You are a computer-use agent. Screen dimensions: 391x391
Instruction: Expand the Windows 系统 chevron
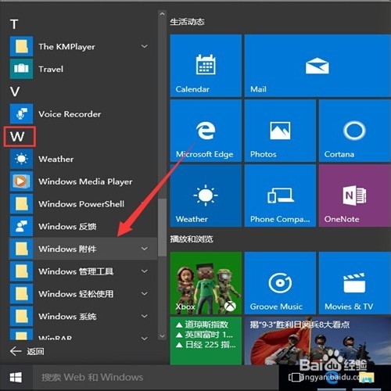coord(144,316)
